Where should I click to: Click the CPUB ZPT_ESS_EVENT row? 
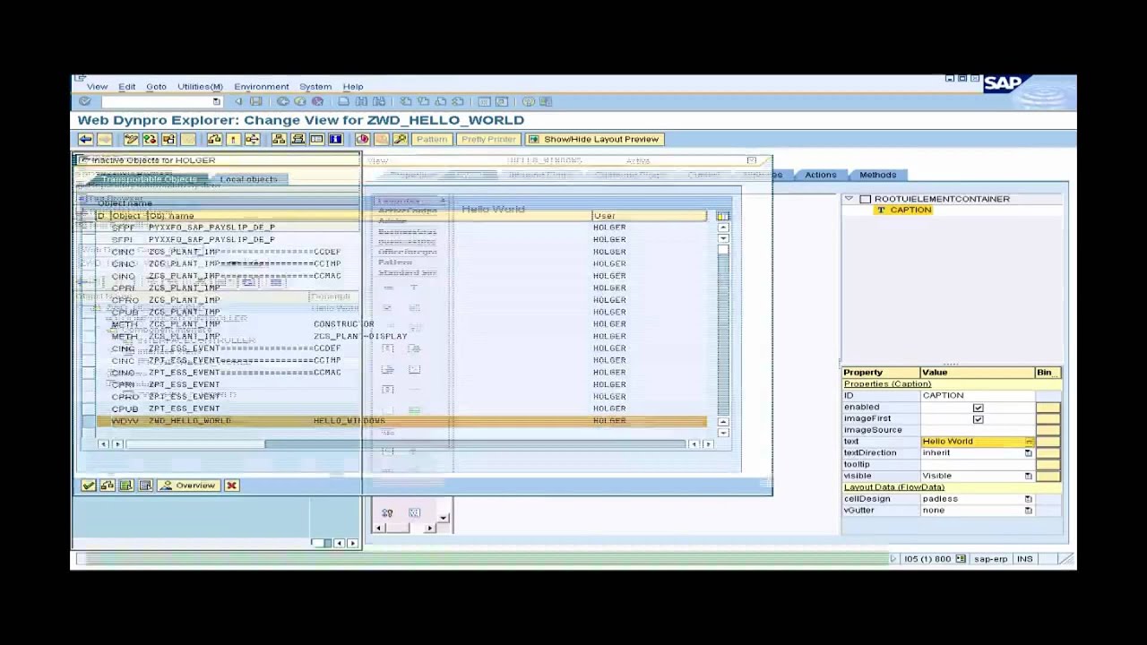pos(401,408)
